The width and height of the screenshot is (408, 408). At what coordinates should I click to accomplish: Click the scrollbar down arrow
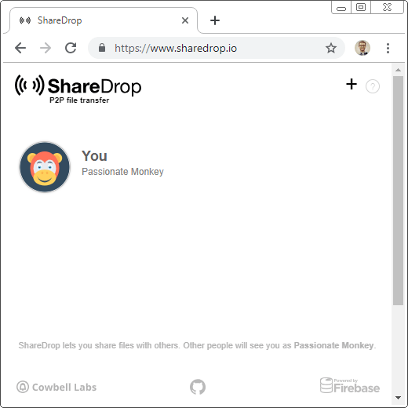coord(398,398)
